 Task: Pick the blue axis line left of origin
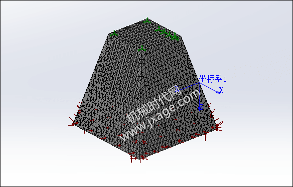point(187,87)
